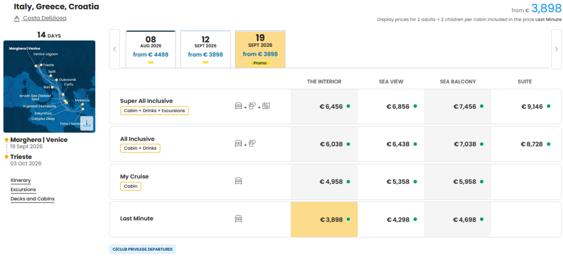Open the Costa Deliziosa ship link

[45, 18]
